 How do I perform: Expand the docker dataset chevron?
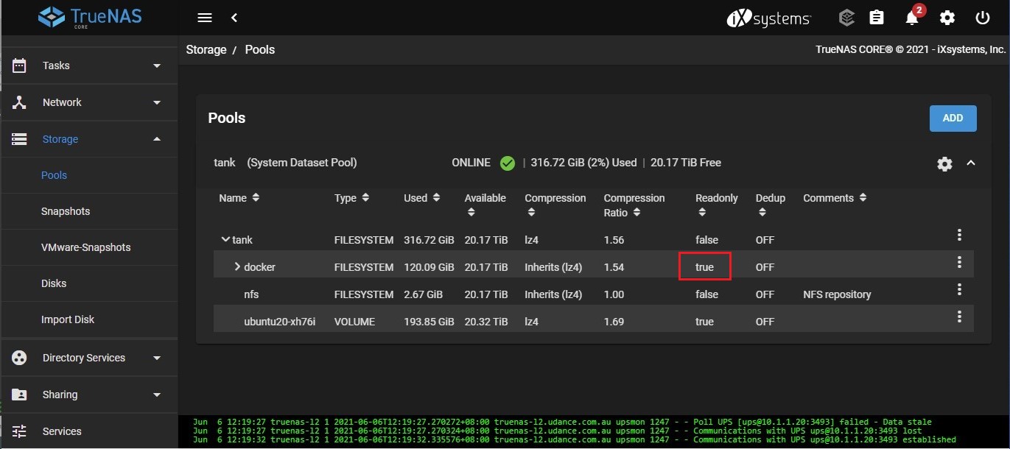(x=237, y=266)
